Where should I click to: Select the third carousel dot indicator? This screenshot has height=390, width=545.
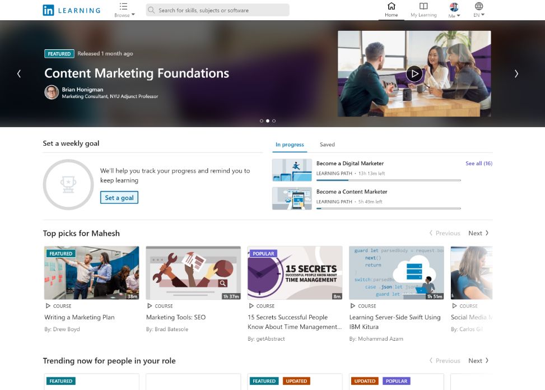[274, 120]
